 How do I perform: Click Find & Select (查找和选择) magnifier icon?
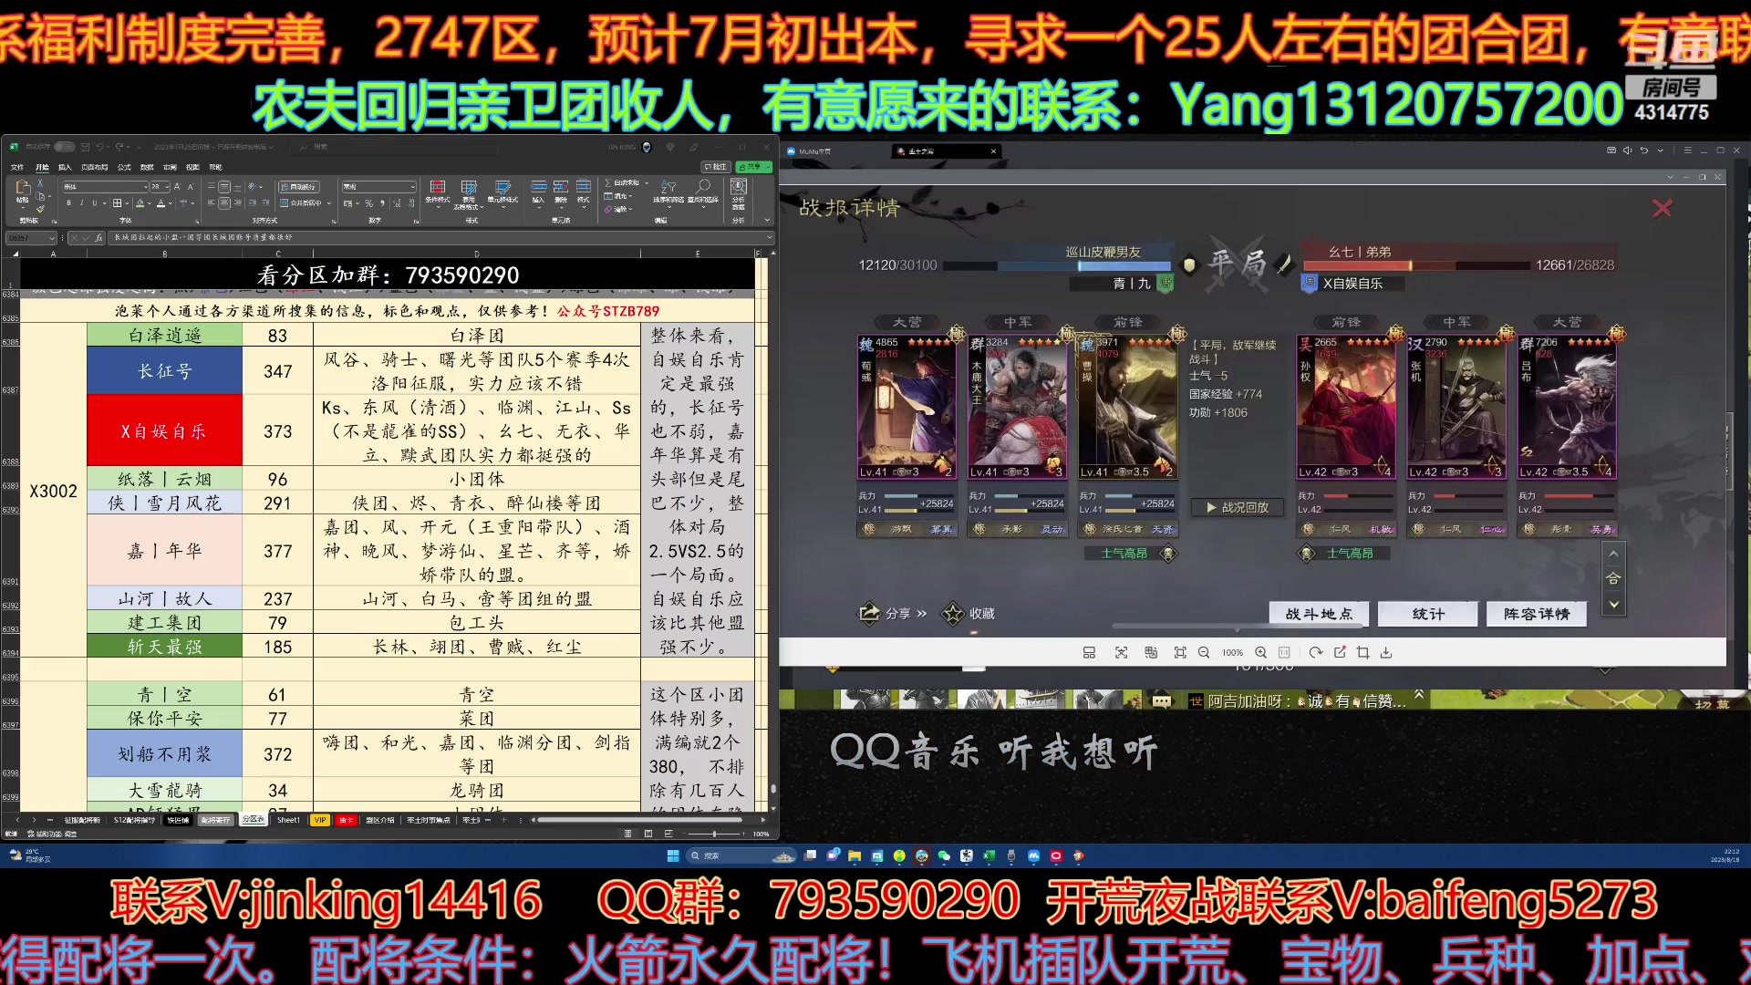703,187
